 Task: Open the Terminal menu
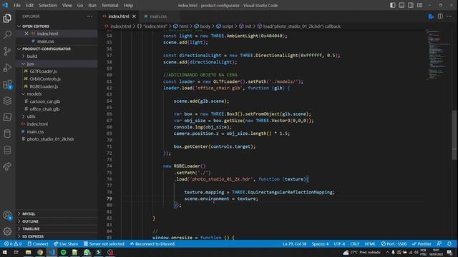pyautogui.click(x=109, y=5)
